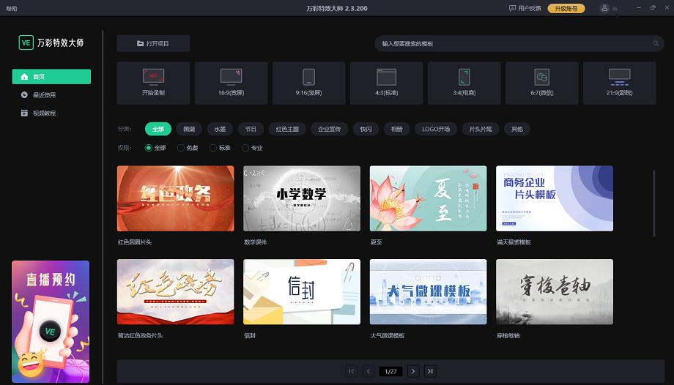674x385 pixels.
Task: Filter by 片头片尾 category tag
Action: click(481, 129)
